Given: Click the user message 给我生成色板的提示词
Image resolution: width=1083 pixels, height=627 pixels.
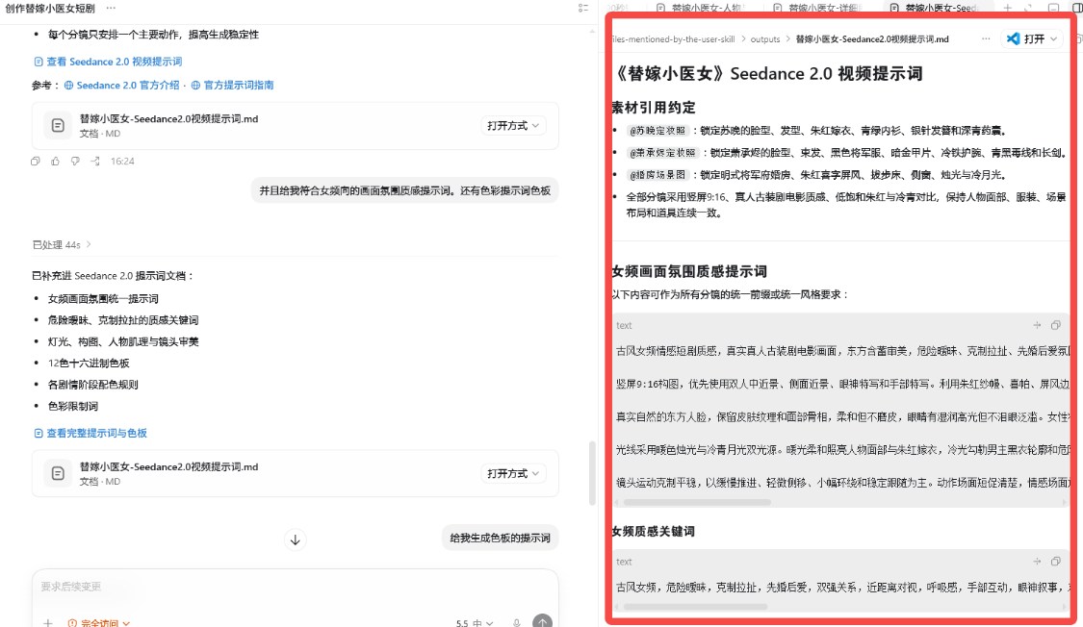Looking at the screenshot, I should (500, 538).
